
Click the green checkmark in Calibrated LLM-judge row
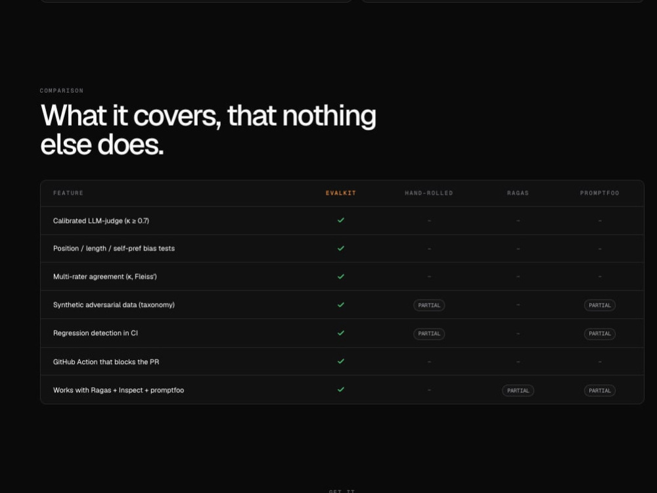(340, 220)
